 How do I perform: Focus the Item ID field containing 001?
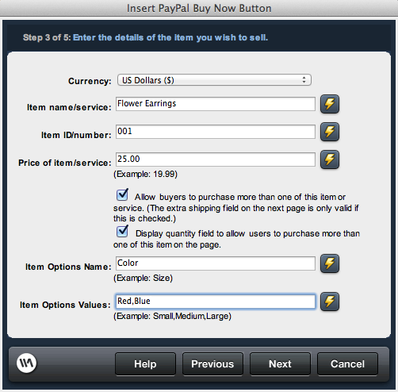[216, 132]
